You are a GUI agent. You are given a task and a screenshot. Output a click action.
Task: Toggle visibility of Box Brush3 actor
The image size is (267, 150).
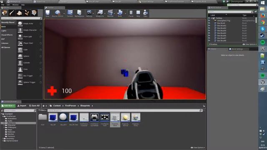(x=209, y=28)
